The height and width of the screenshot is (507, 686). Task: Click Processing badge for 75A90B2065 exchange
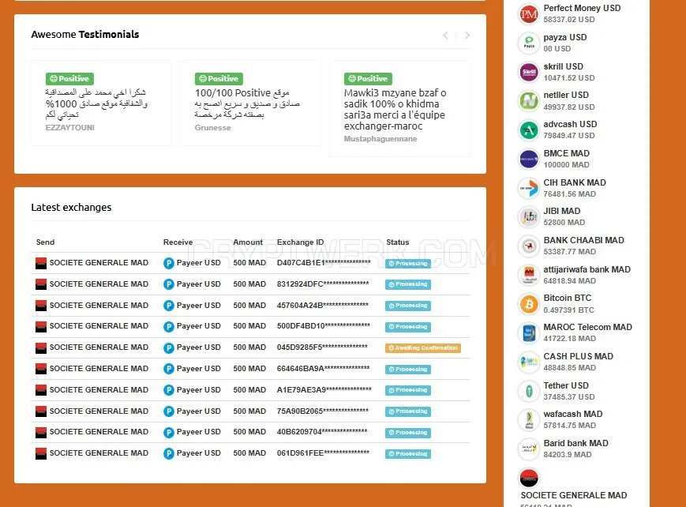coord(408,411)
